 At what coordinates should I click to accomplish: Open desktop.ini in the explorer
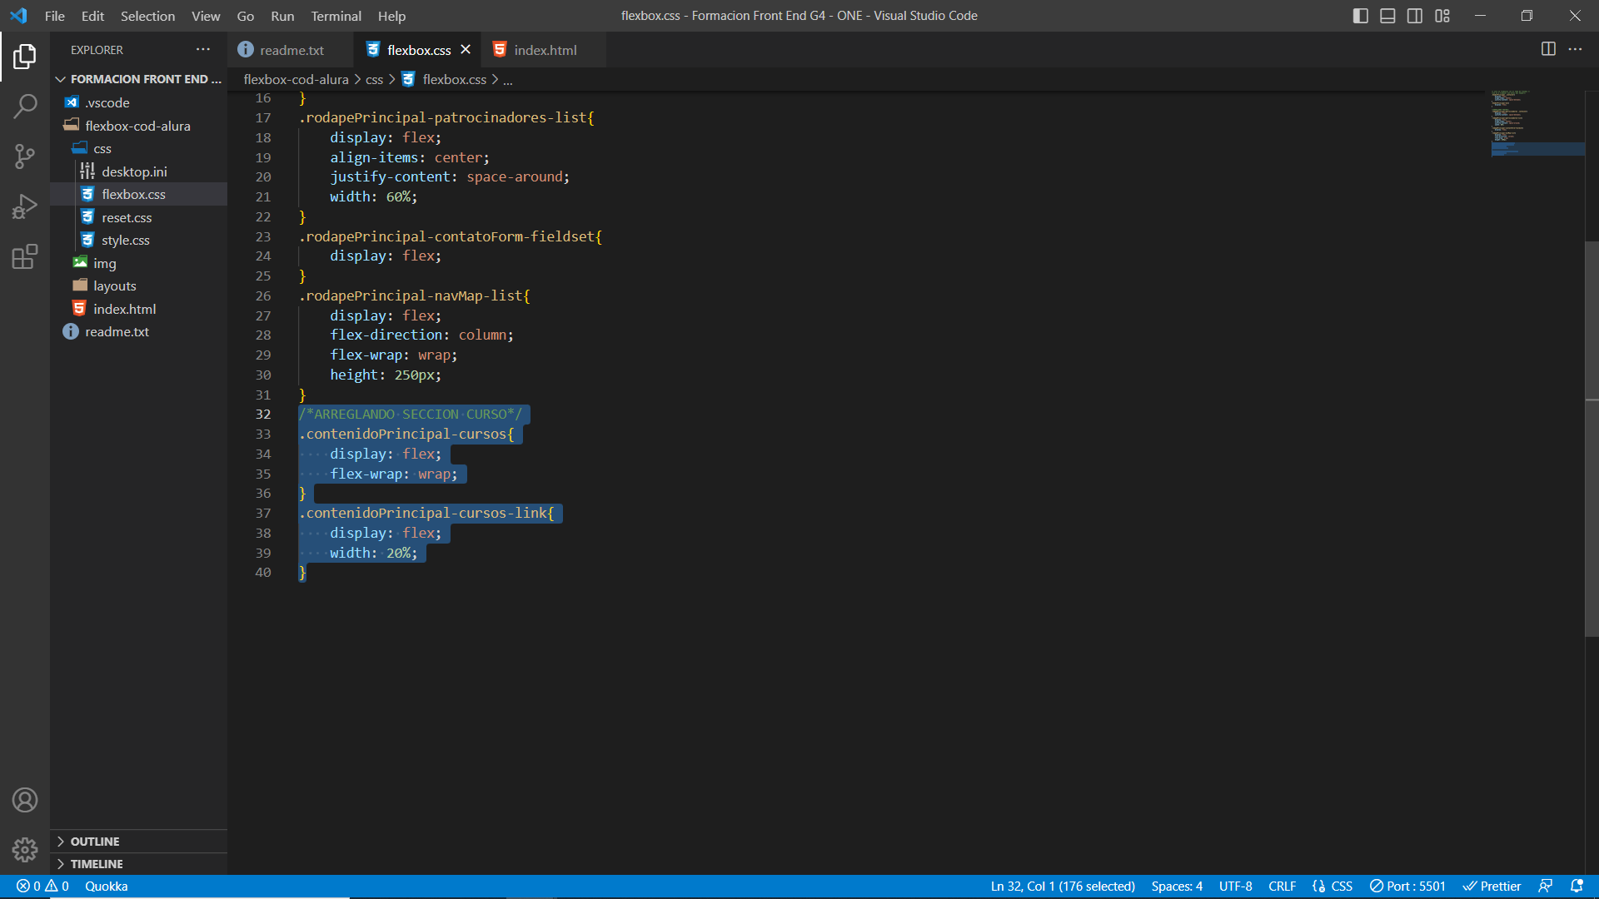coord(139,171)
